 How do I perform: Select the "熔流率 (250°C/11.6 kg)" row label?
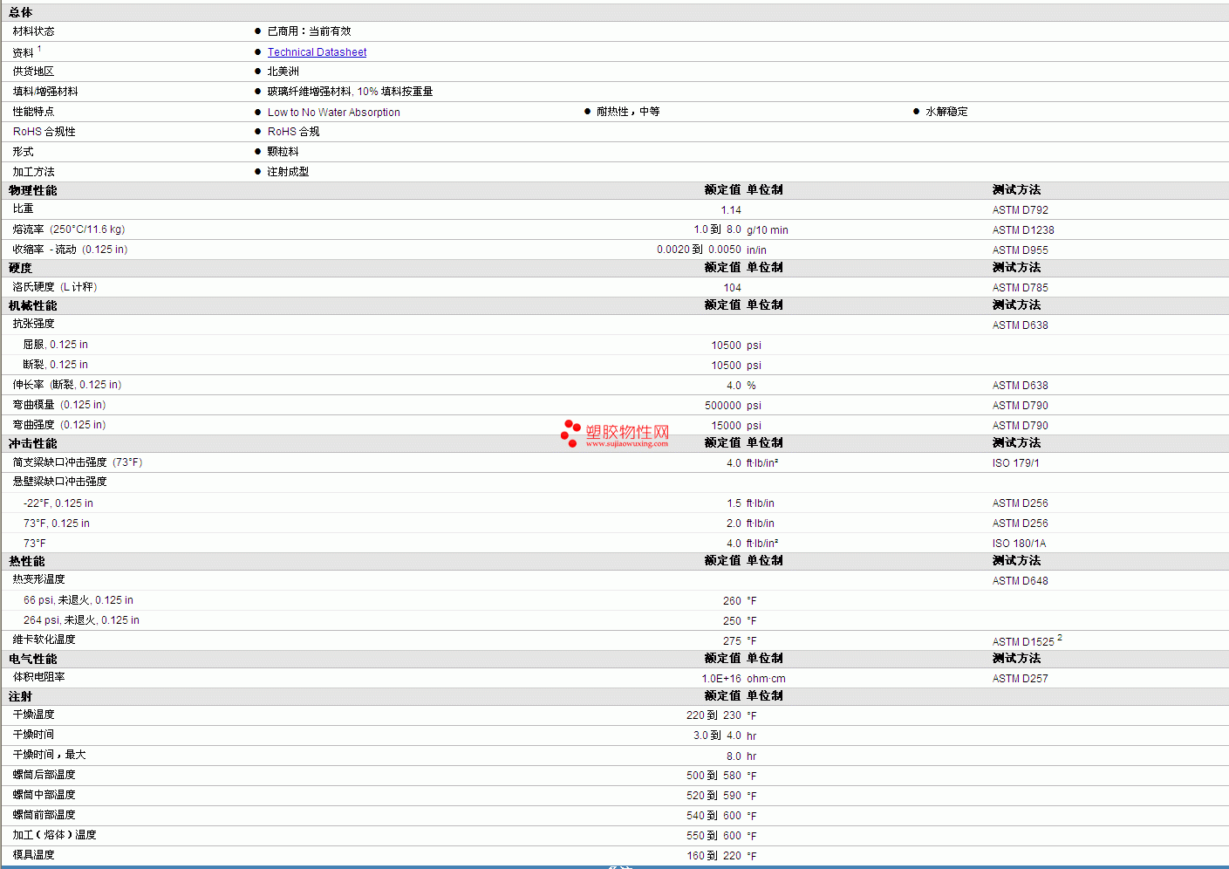[x=69, y=229]
